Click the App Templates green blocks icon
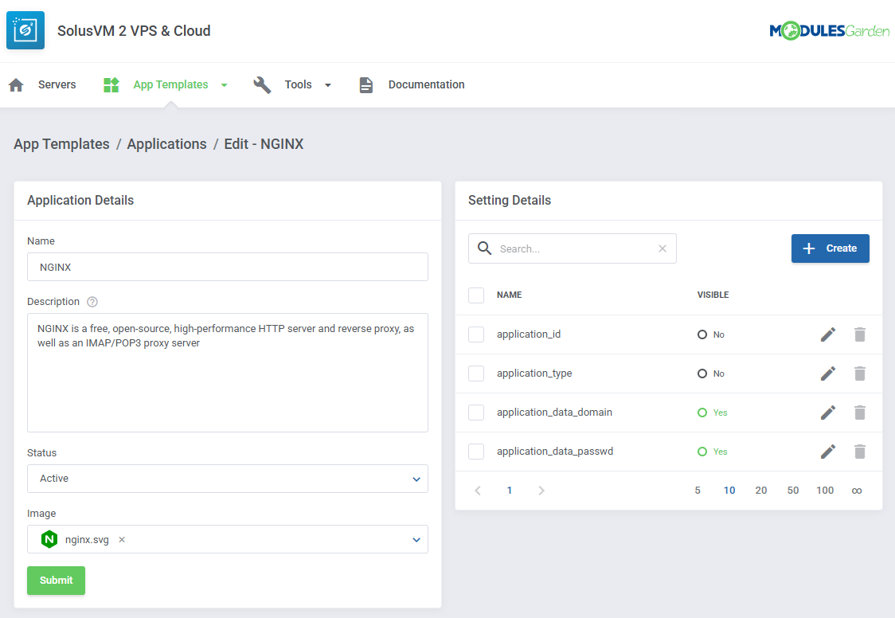The width and height of the screenshot is (895, 618). click(111, 85)
